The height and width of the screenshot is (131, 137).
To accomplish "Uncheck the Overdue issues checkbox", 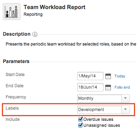I will tap(80, 119).
